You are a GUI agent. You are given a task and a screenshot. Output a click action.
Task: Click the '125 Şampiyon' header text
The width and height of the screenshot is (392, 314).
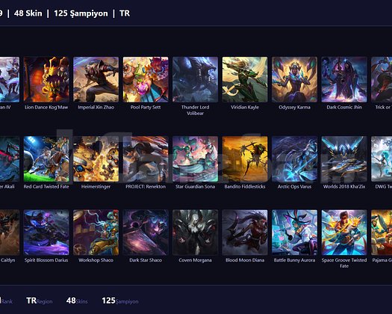point(81,13)
